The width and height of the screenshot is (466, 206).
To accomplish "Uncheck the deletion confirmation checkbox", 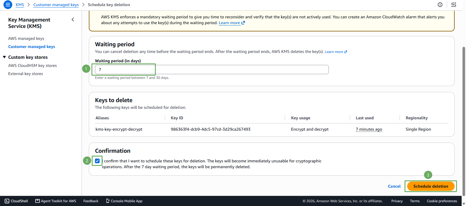I will tap(97, 161).
